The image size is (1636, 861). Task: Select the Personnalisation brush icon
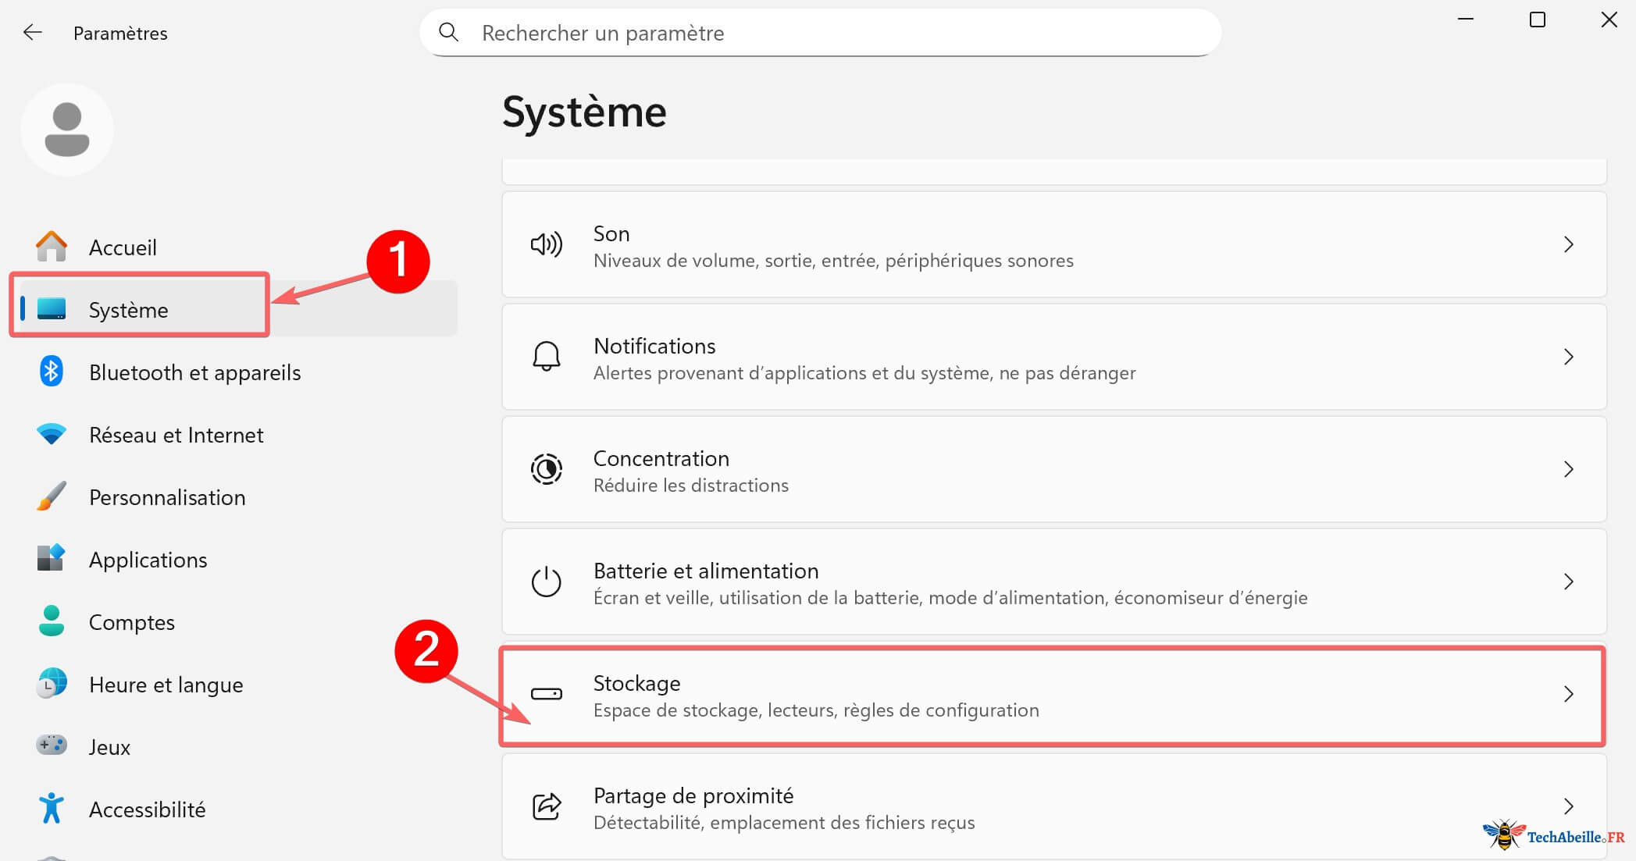tap(51, 497)
